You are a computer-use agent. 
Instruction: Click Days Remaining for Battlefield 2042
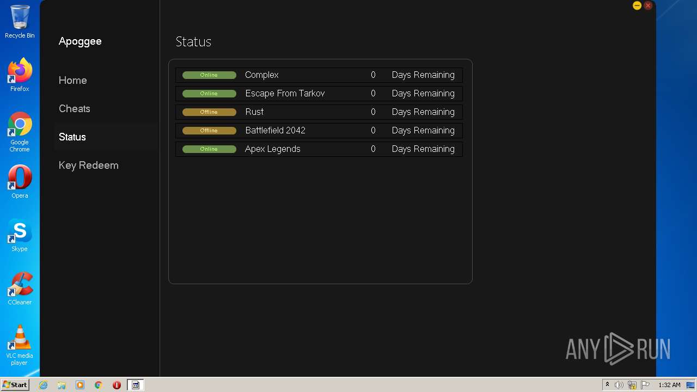pos(423,130)
